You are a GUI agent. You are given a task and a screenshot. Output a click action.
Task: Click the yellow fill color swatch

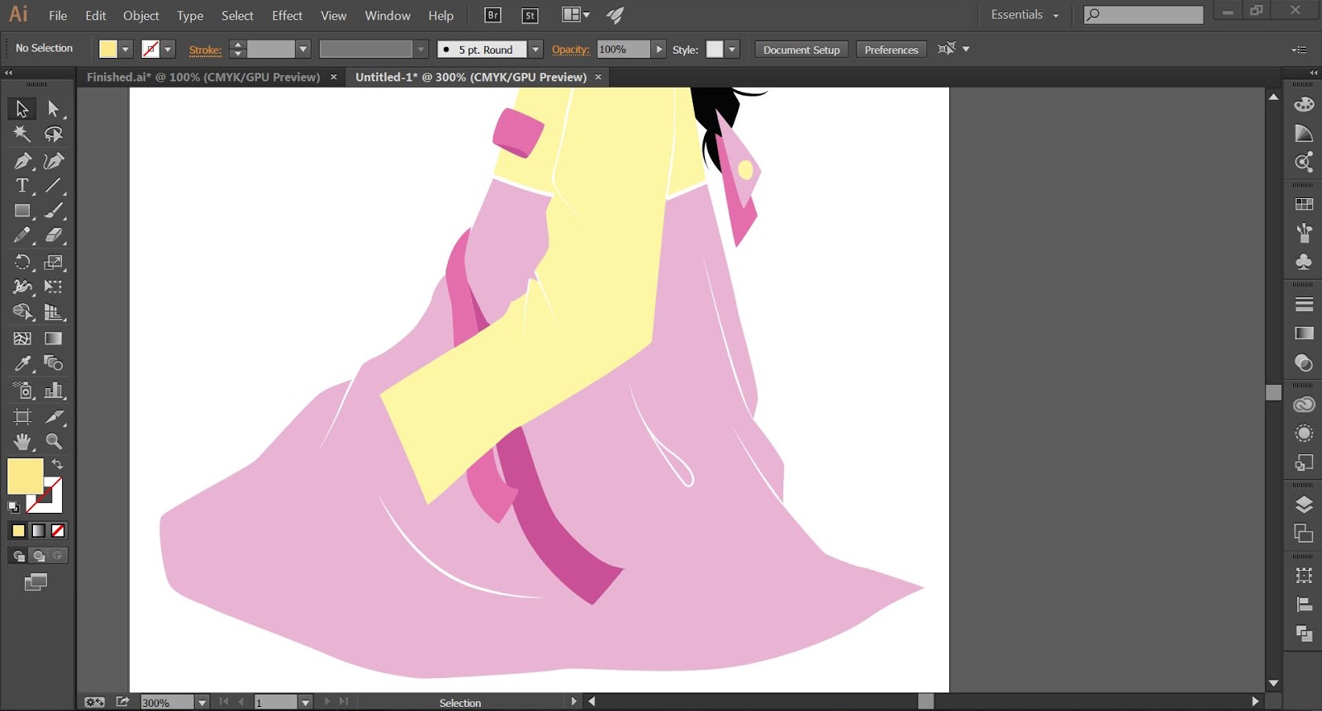[25, 476]
